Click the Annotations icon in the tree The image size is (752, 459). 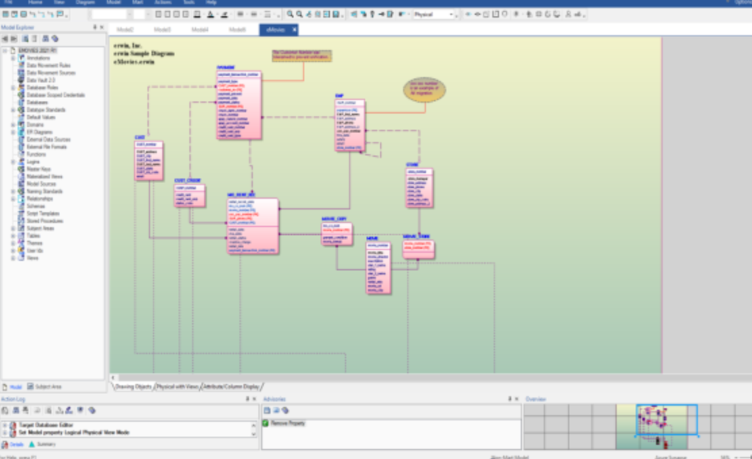tap(21, 57)
